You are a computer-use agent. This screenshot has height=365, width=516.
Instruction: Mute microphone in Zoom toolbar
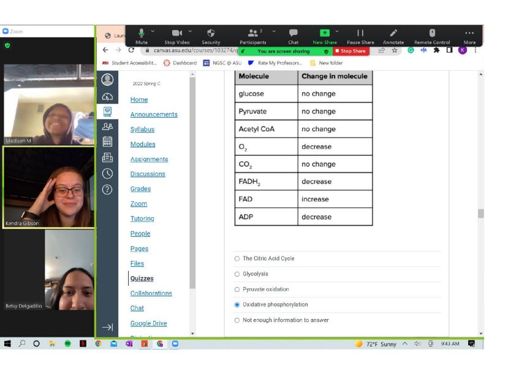141,36
